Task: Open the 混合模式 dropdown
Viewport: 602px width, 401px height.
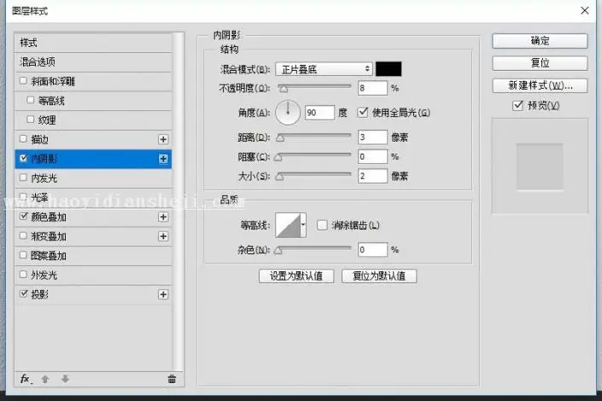Action: click(x=324, y=69)
